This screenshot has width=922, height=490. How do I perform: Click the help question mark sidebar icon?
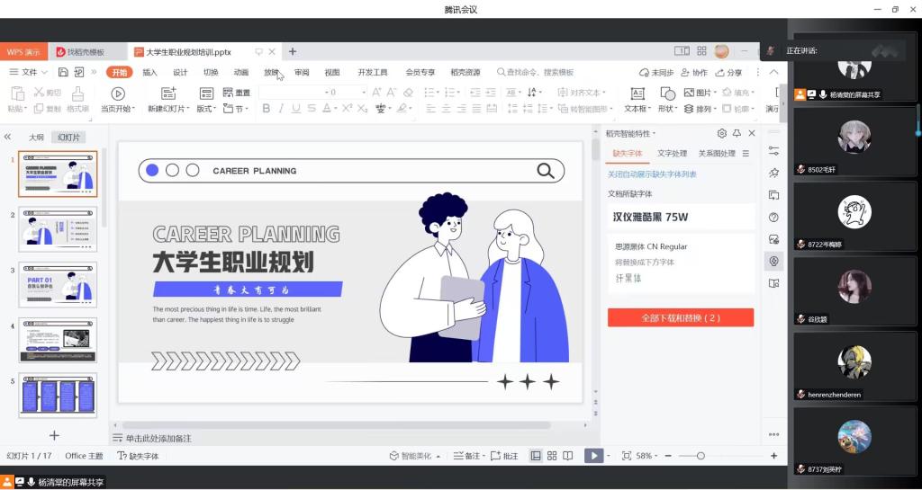[773, 218]
